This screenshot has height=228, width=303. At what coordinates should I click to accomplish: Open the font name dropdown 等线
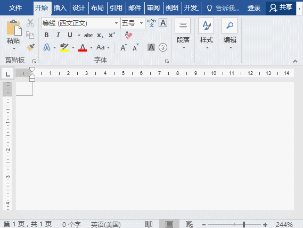tap(116, 23)
